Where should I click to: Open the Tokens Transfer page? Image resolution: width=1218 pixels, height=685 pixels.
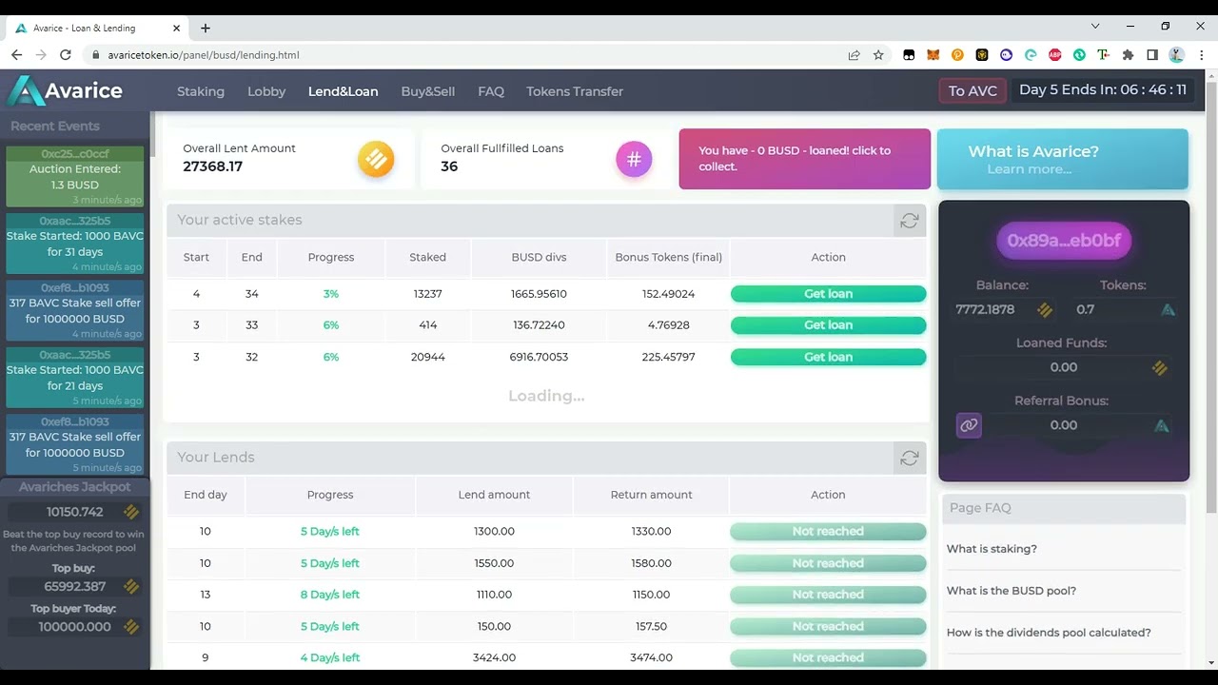(575, 91)
